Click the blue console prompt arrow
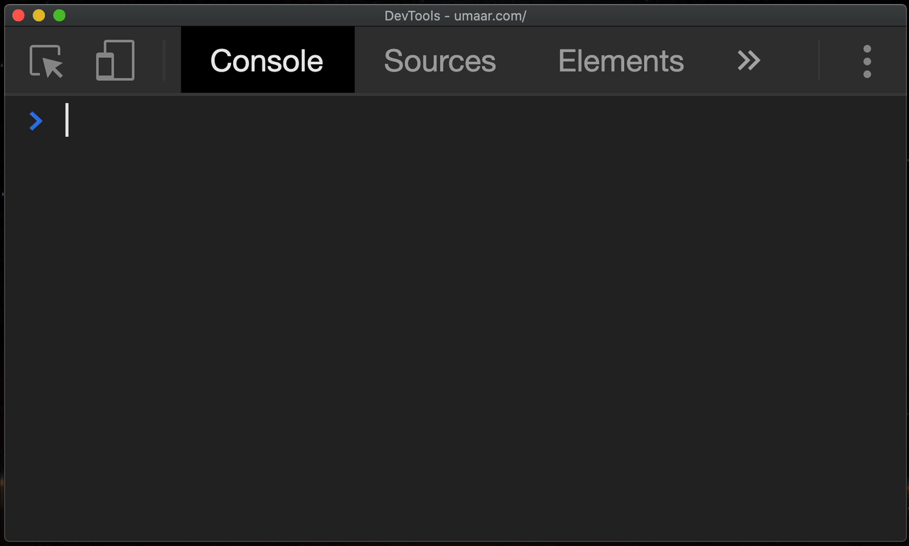The width and height of the screenshot is (909, 546). pyautogui.click(x=35, y=121)
